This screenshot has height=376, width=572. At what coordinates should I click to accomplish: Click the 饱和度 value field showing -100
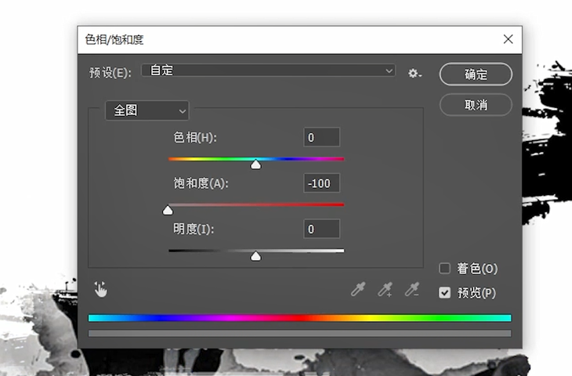pyautogui.click(x=322, y=183)
